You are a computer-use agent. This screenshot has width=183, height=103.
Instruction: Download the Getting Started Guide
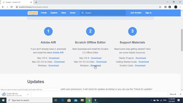coord(144,62)
